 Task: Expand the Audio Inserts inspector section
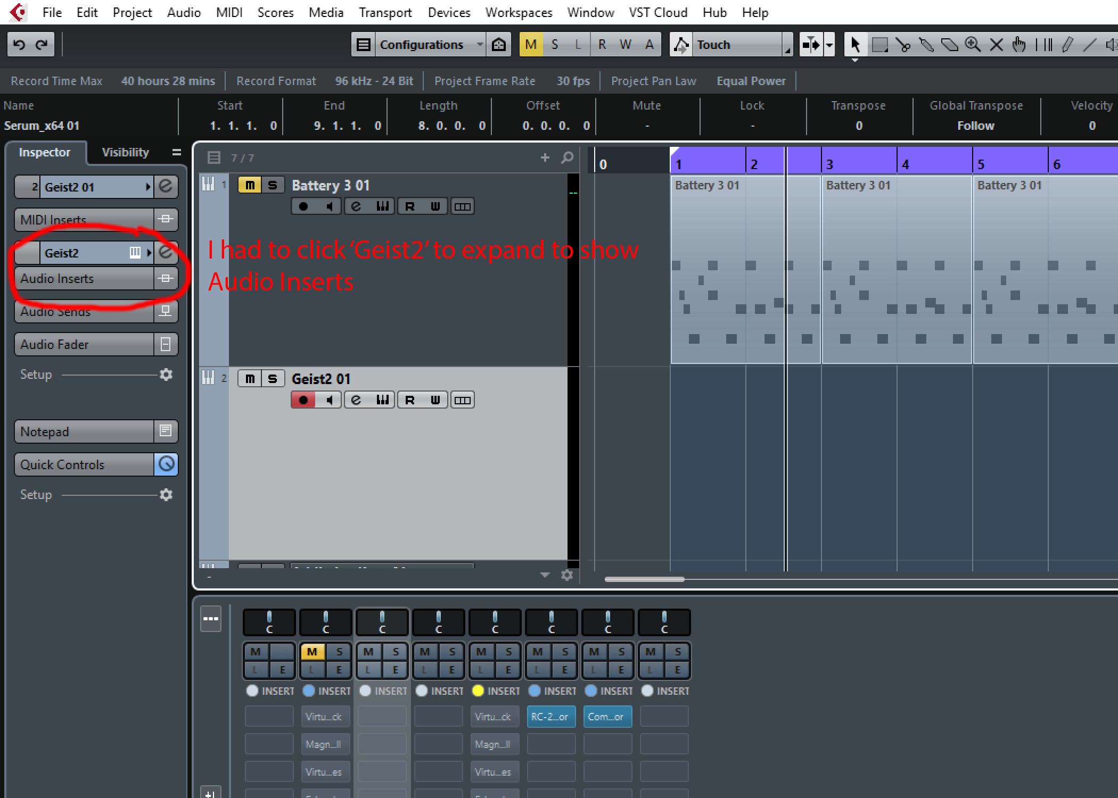[x=85, y=278]
